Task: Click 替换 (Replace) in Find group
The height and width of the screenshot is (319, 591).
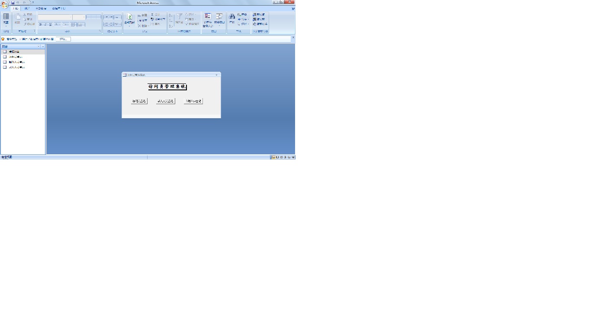Action: [x=242, y=14]
